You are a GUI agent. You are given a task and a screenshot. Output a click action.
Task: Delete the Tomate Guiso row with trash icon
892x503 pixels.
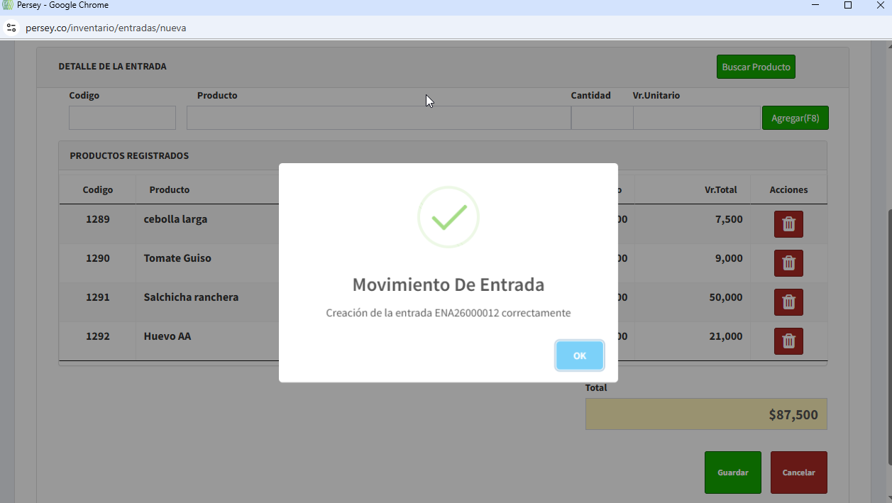pos(788,263)
